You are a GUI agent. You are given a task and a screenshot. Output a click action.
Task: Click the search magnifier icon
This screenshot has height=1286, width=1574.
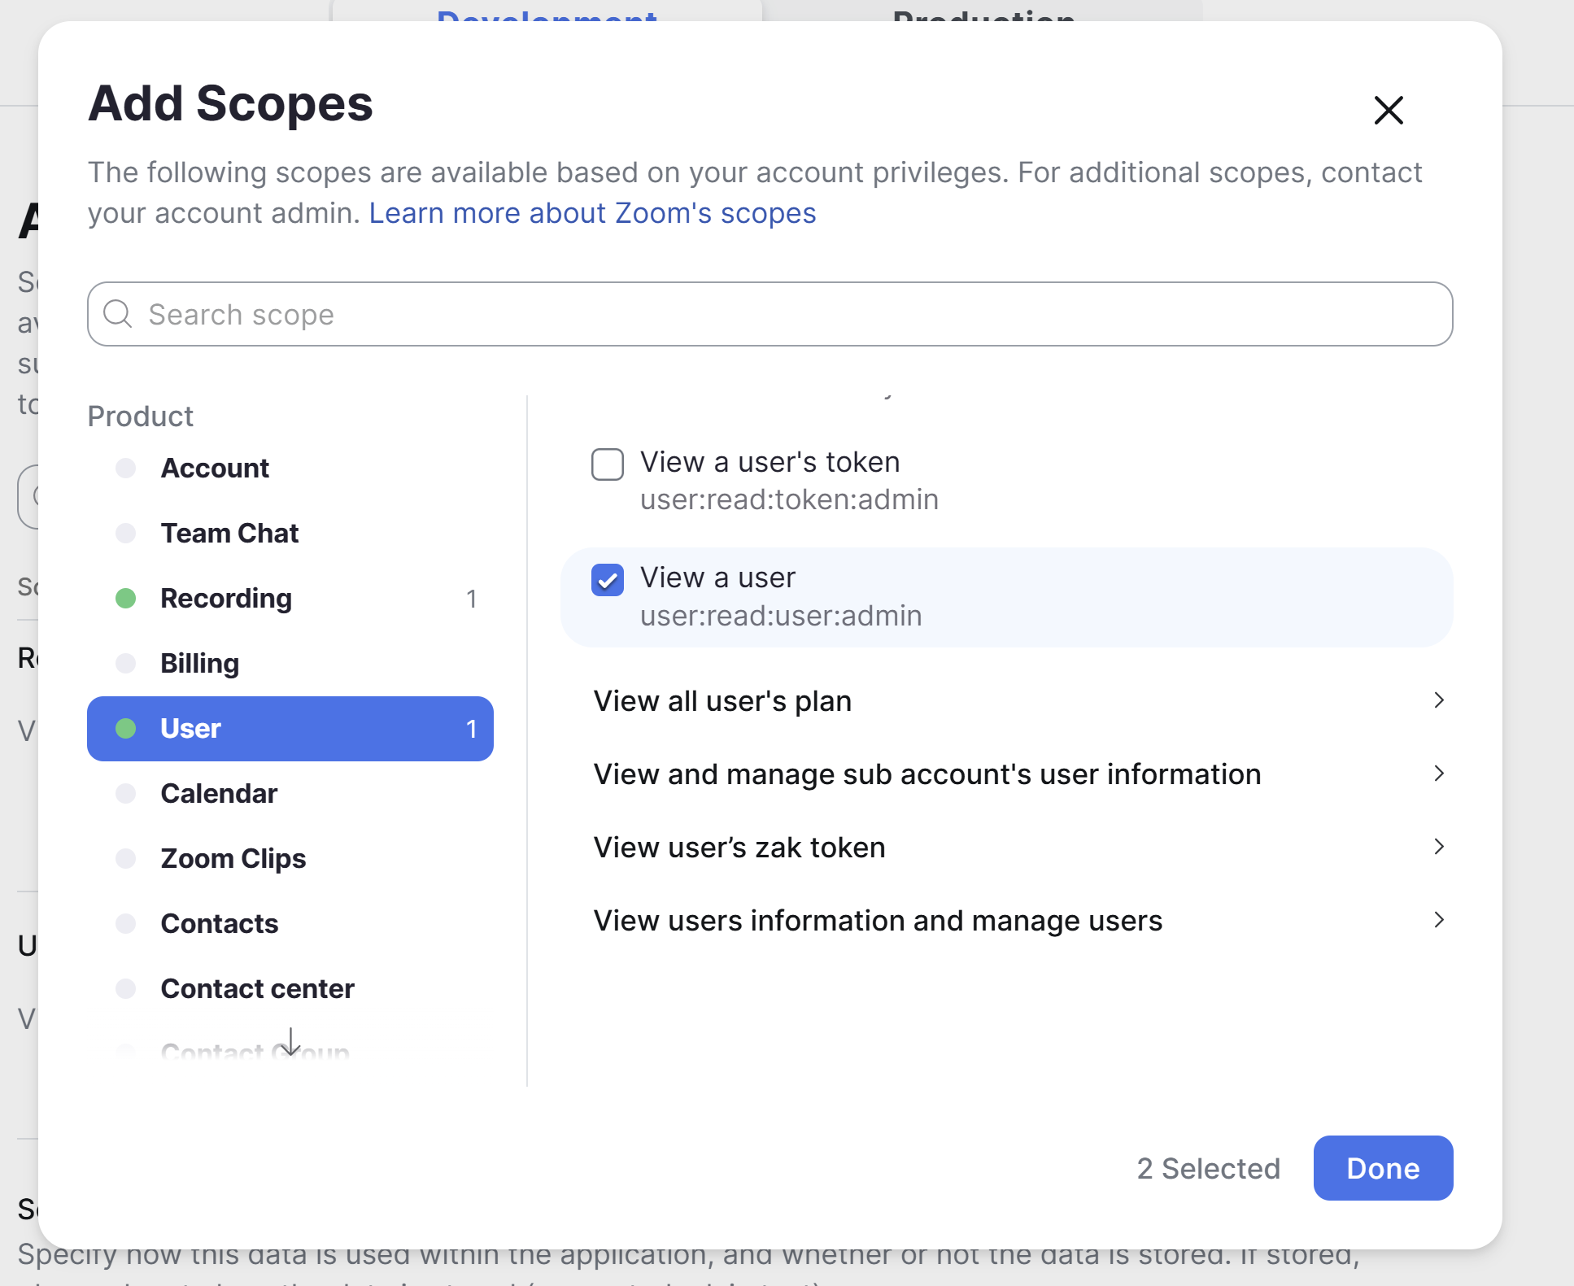117,313
